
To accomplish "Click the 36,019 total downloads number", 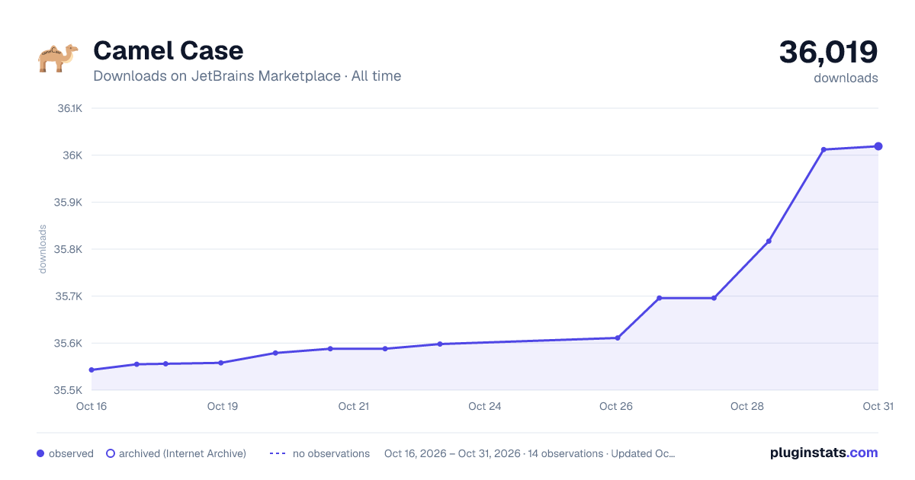I will (x=828, y=52).
